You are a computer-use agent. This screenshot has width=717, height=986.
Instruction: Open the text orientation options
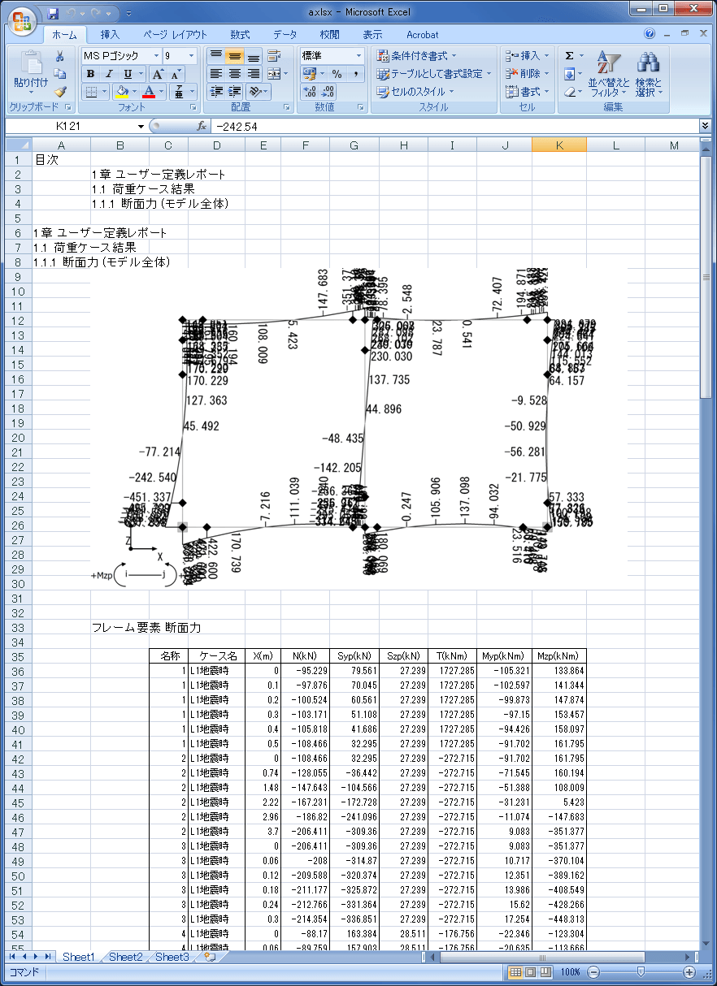click(257, 92)
